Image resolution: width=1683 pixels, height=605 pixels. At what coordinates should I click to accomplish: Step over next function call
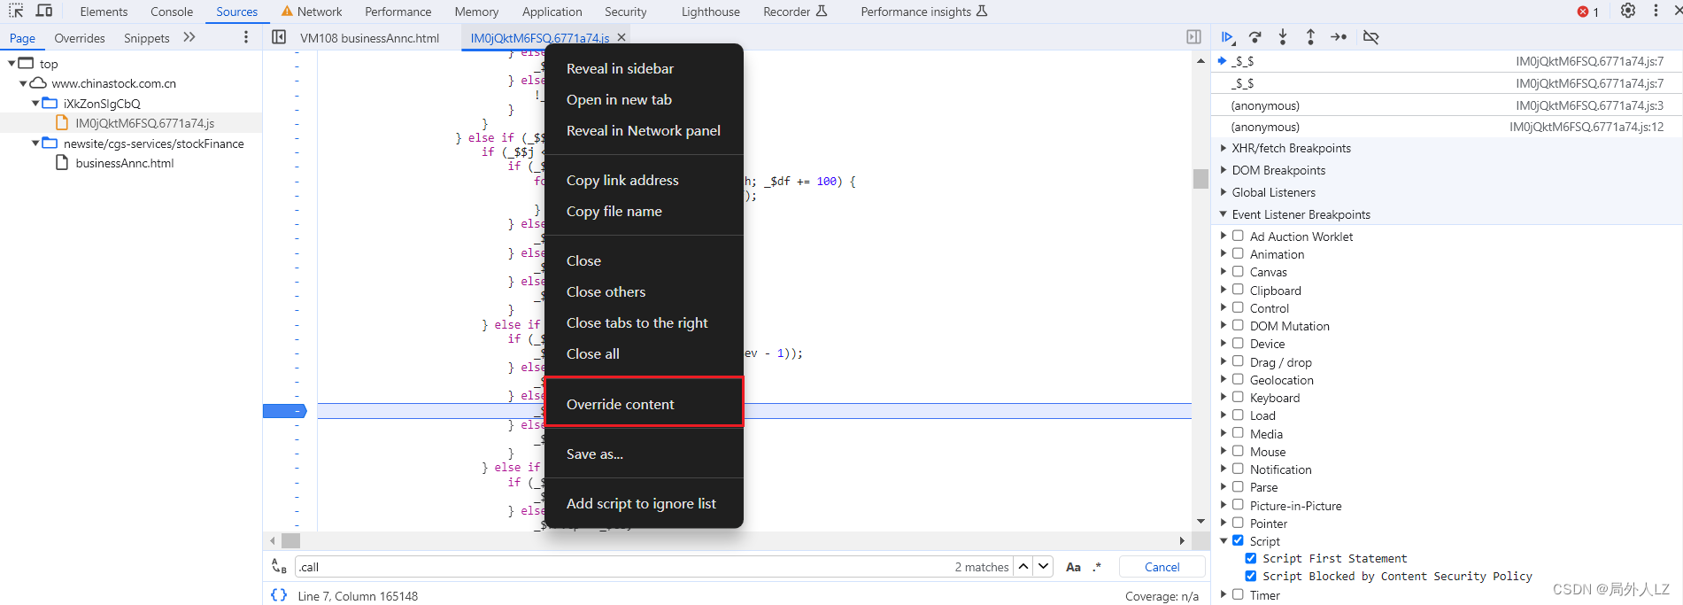pos(1255,37)
